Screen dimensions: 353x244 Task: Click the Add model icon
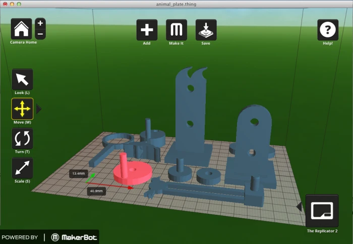[147, 30]
